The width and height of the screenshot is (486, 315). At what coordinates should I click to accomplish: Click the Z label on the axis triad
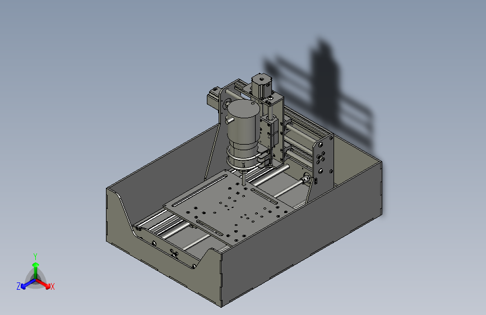pyautogui.click(x=18, y=286)
